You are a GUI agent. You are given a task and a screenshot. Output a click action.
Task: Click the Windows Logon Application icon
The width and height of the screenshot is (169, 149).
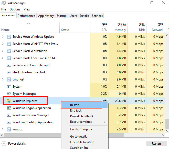(9, 108)
